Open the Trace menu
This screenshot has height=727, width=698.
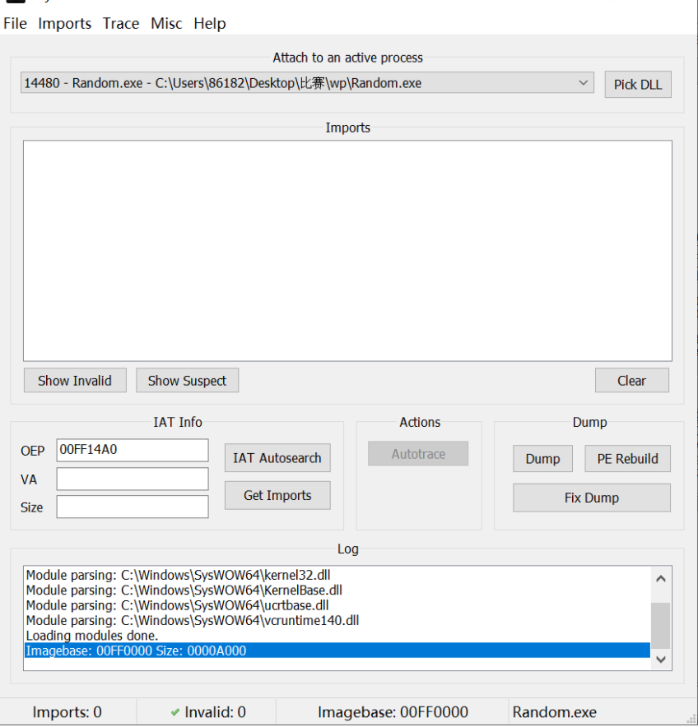(121, 24)
